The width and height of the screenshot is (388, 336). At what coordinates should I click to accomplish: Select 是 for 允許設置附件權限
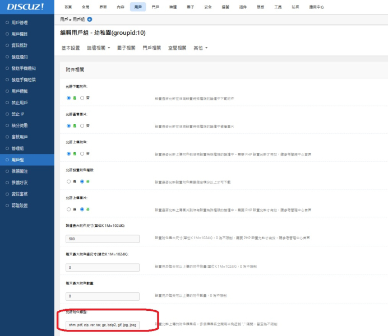click(69, 181)
